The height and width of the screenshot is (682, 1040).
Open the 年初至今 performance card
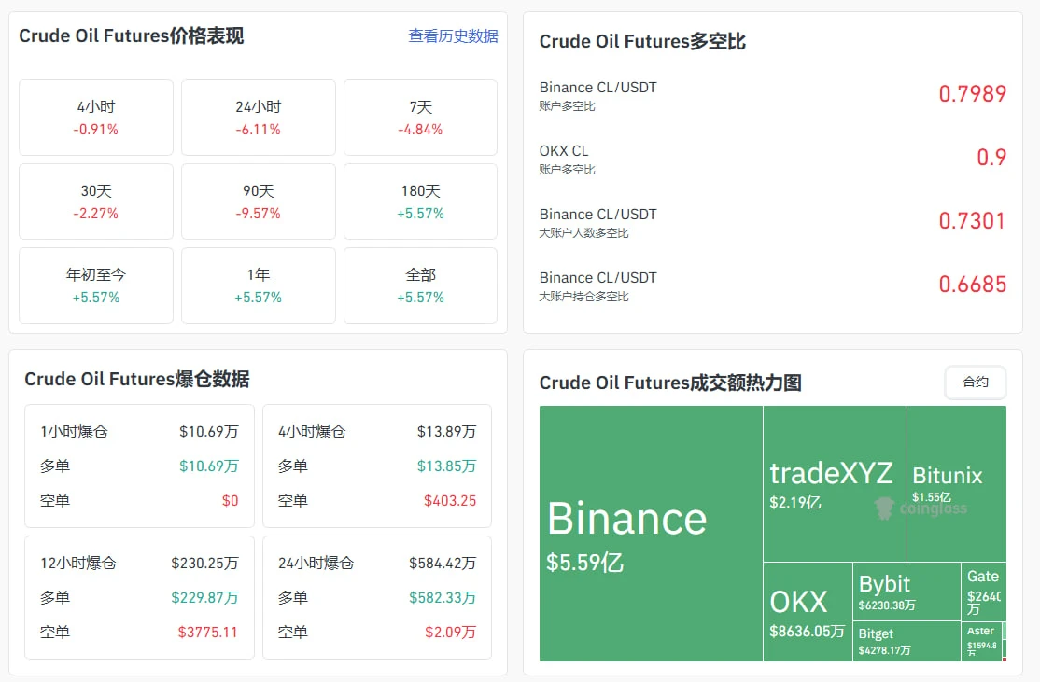pos(96,285)
